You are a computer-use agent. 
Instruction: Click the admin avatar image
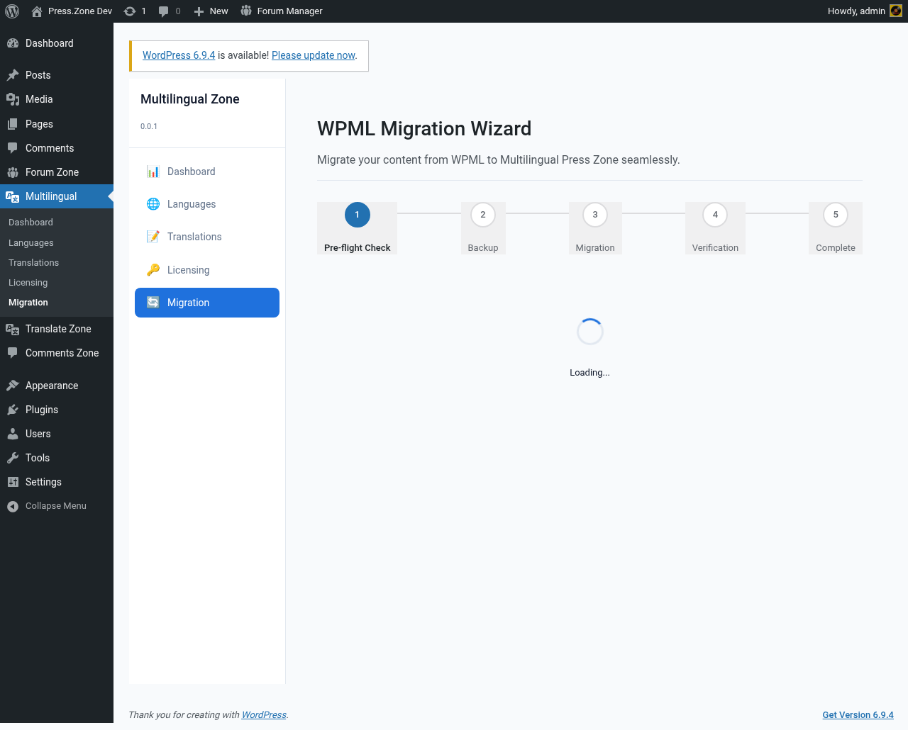(x=896, y=11)
